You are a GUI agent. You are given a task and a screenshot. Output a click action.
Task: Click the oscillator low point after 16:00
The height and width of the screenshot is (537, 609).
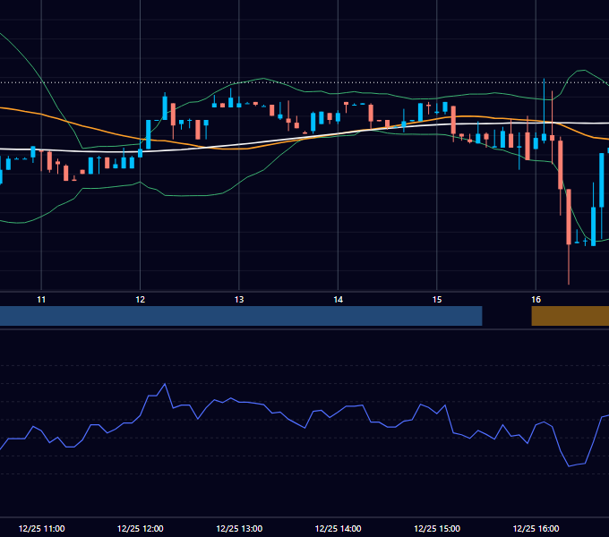point(569,466)
